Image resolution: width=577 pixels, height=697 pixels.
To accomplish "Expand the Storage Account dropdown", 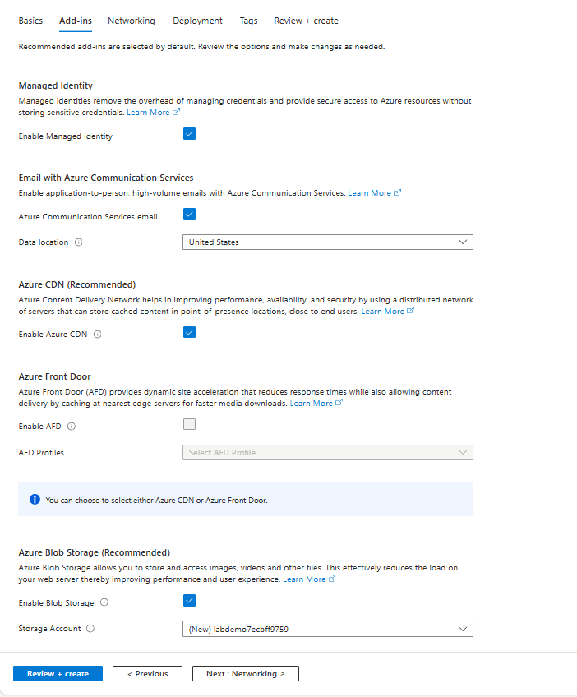I will 328,629.
